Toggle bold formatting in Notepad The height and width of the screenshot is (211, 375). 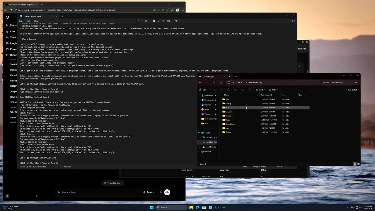click(x=154, y=21)
